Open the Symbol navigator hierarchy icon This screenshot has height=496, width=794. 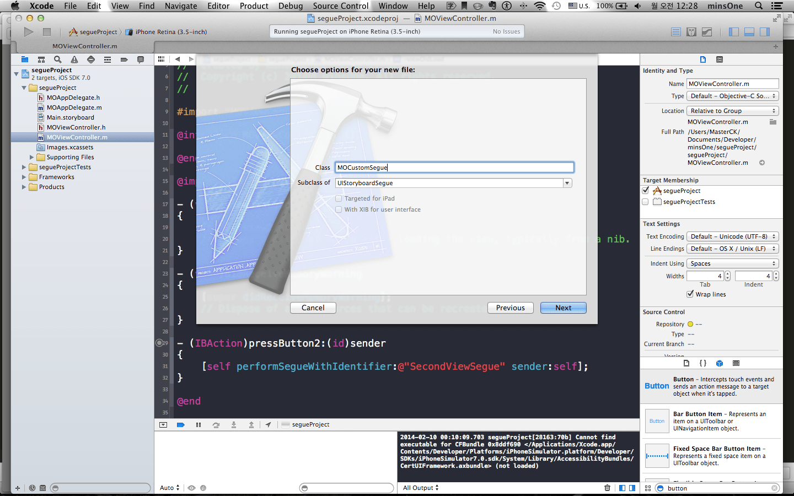click(x=41, y=60)
